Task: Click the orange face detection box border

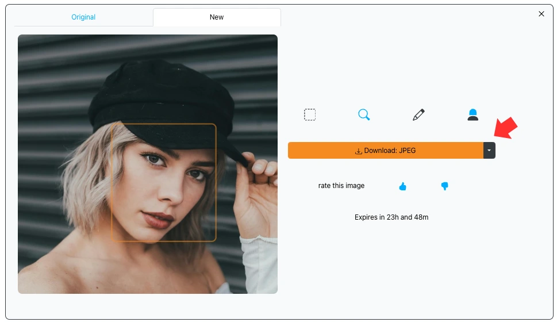Action: pyautogui.click(x=216, y=184)
